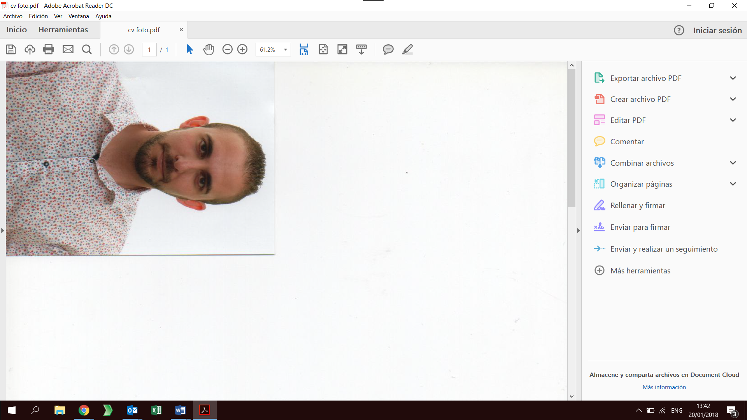The image size is (747, 420).
Task: Click the Zoom out minus icon
Action: 227,49
